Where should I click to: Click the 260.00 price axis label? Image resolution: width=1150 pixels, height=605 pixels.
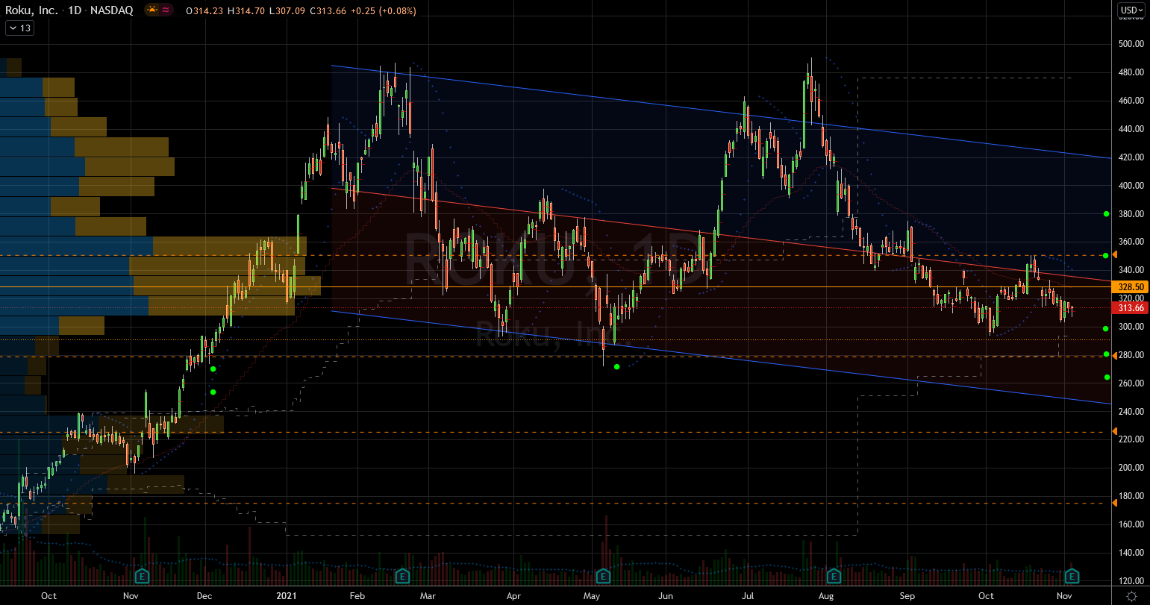[1131, 383]
